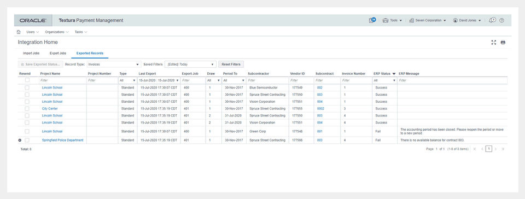Screen dimensions: 525x199
Task: Sort by the ERP Status arrow icon
Action: [394, 74]
